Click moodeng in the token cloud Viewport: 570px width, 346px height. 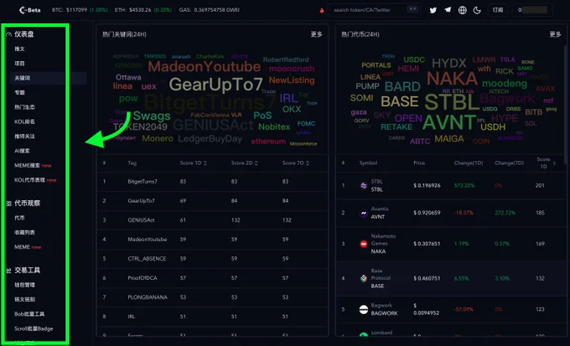pos(505,84)
